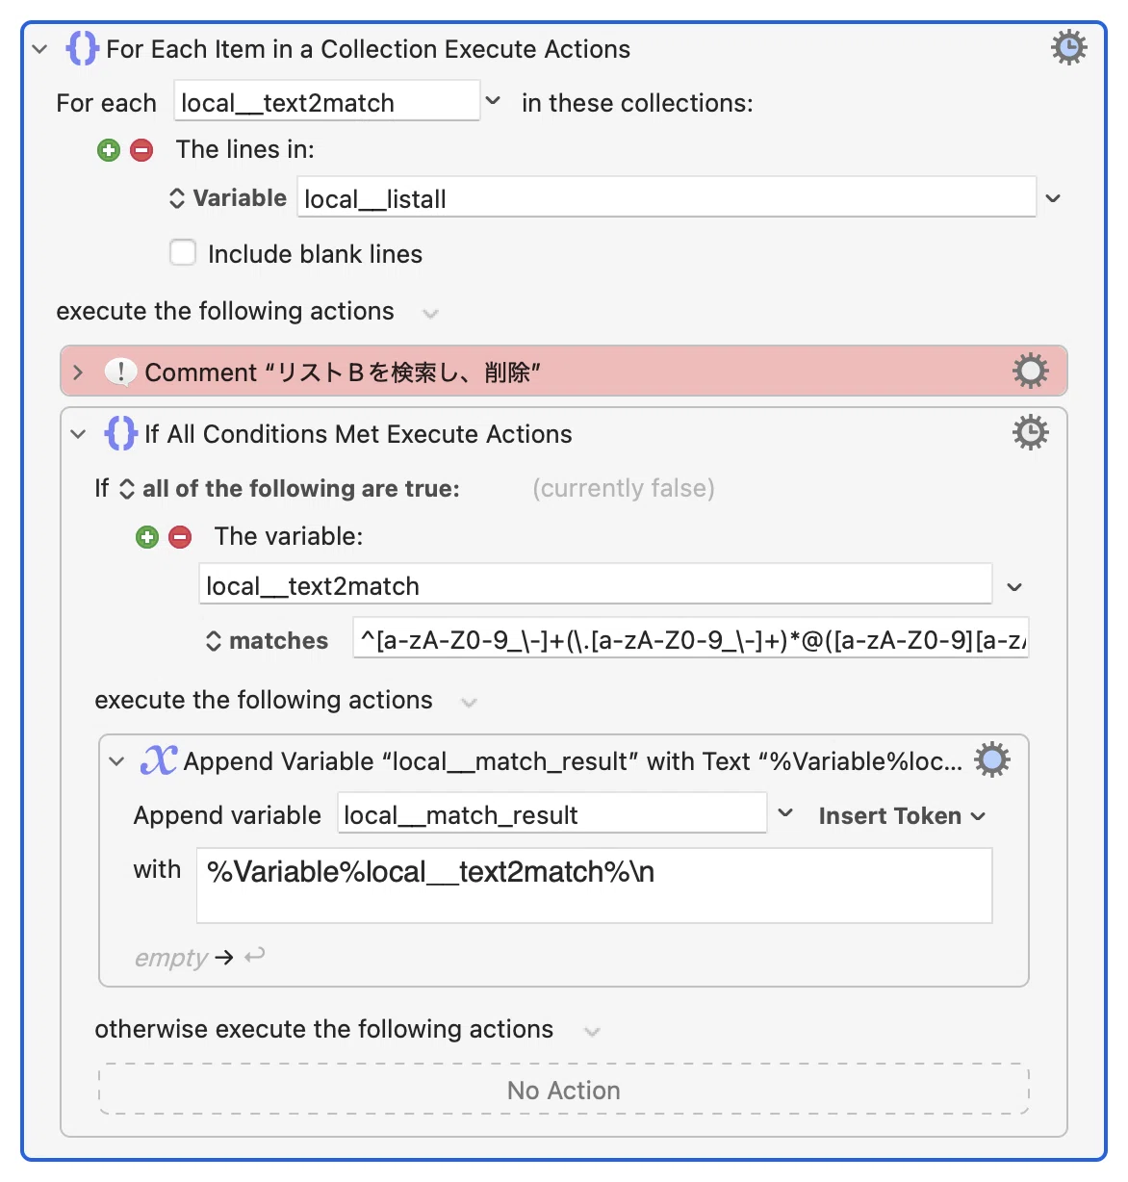
Task: Open dropdown next to local__listall field
Action: pos(1053,198)
